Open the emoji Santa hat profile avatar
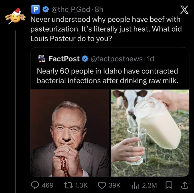Viewport: 194px width, 193px height. tap(15, 16)
